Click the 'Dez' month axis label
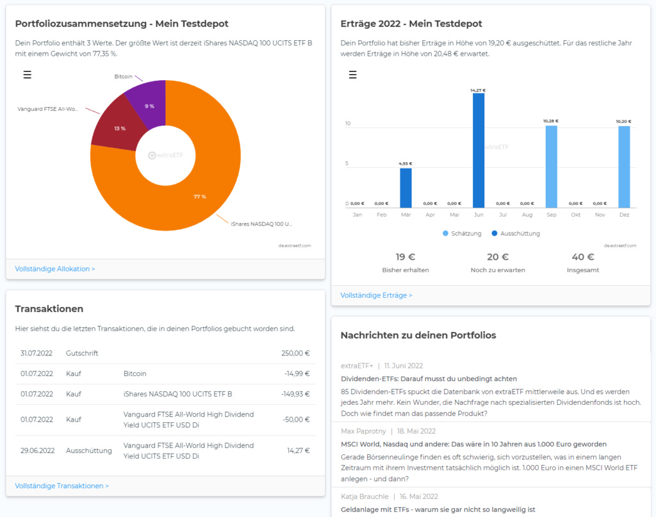Viewport: 656px width, 517px height. click(x=624, y=215)
